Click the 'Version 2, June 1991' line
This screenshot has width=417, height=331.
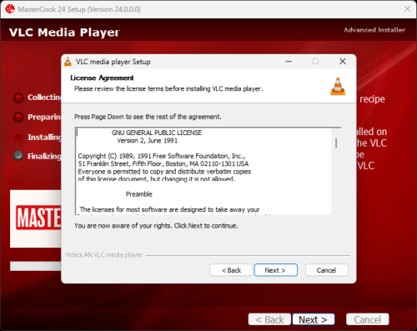tap(148, 141)
